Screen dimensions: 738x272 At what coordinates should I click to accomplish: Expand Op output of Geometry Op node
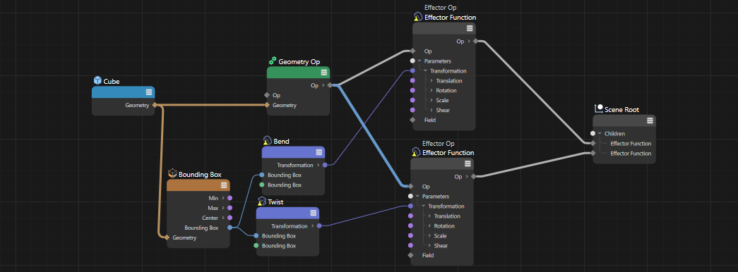323,85
